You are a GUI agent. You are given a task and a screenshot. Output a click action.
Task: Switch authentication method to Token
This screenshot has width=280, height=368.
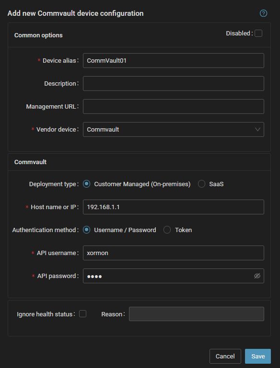point(167,230)
